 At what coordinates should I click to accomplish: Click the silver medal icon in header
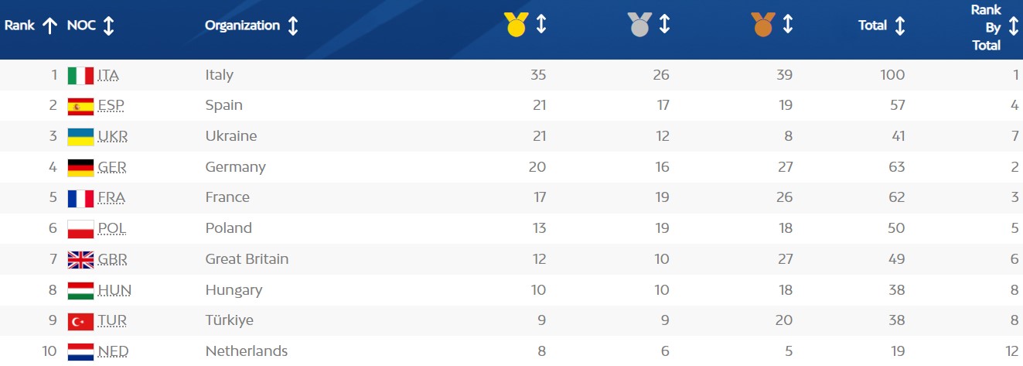coord(639,25)
